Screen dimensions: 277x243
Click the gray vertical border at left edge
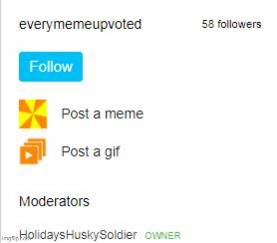click(x=1, y=122)
